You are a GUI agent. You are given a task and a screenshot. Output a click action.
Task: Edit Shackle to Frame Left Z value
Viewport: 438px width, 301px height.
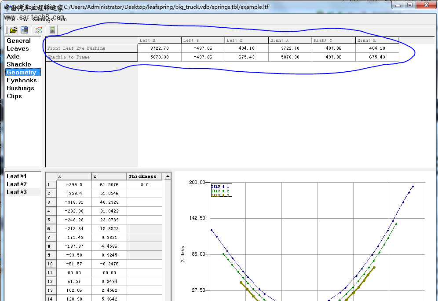[247, 57]
